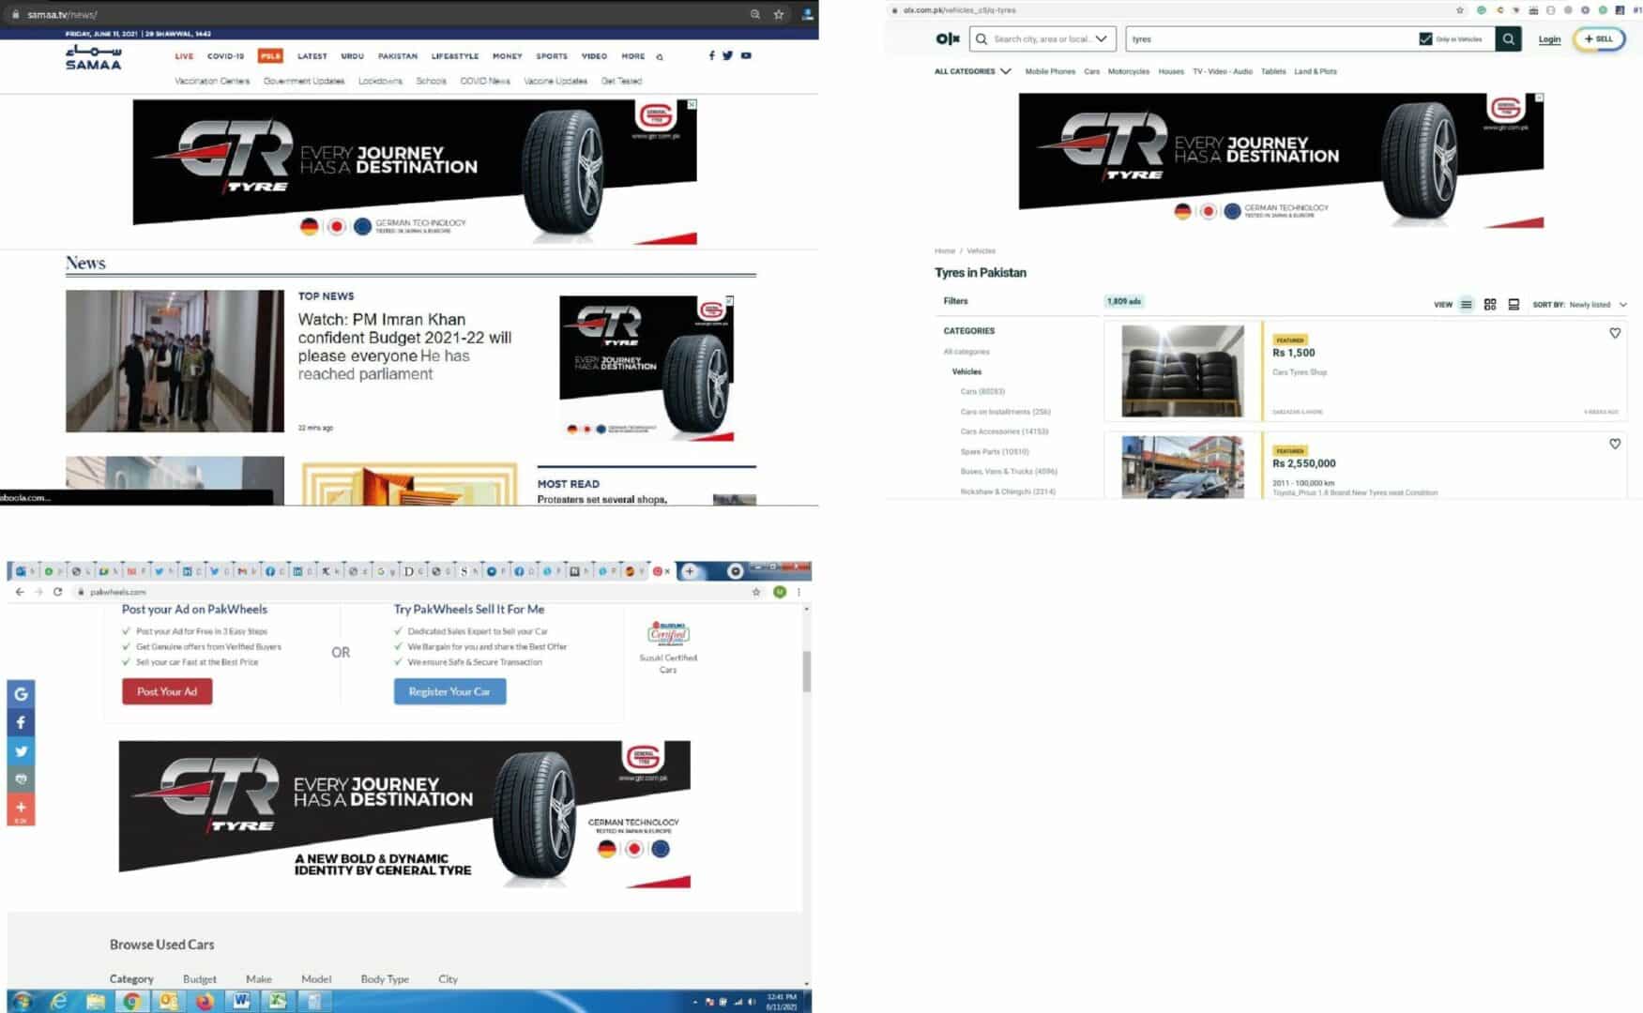Open the PM Imran Khan Budget headline
The height and width of the screenshot is (1013, 1643).
(x=404, y=346)
